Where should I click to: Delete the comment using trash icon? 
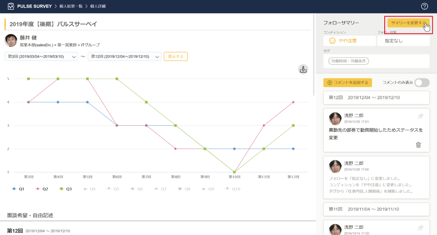click(418, 145)
